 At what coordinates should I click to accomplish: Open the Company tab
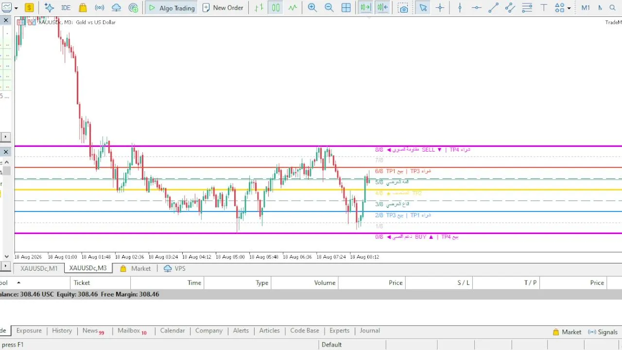(209, 331)
